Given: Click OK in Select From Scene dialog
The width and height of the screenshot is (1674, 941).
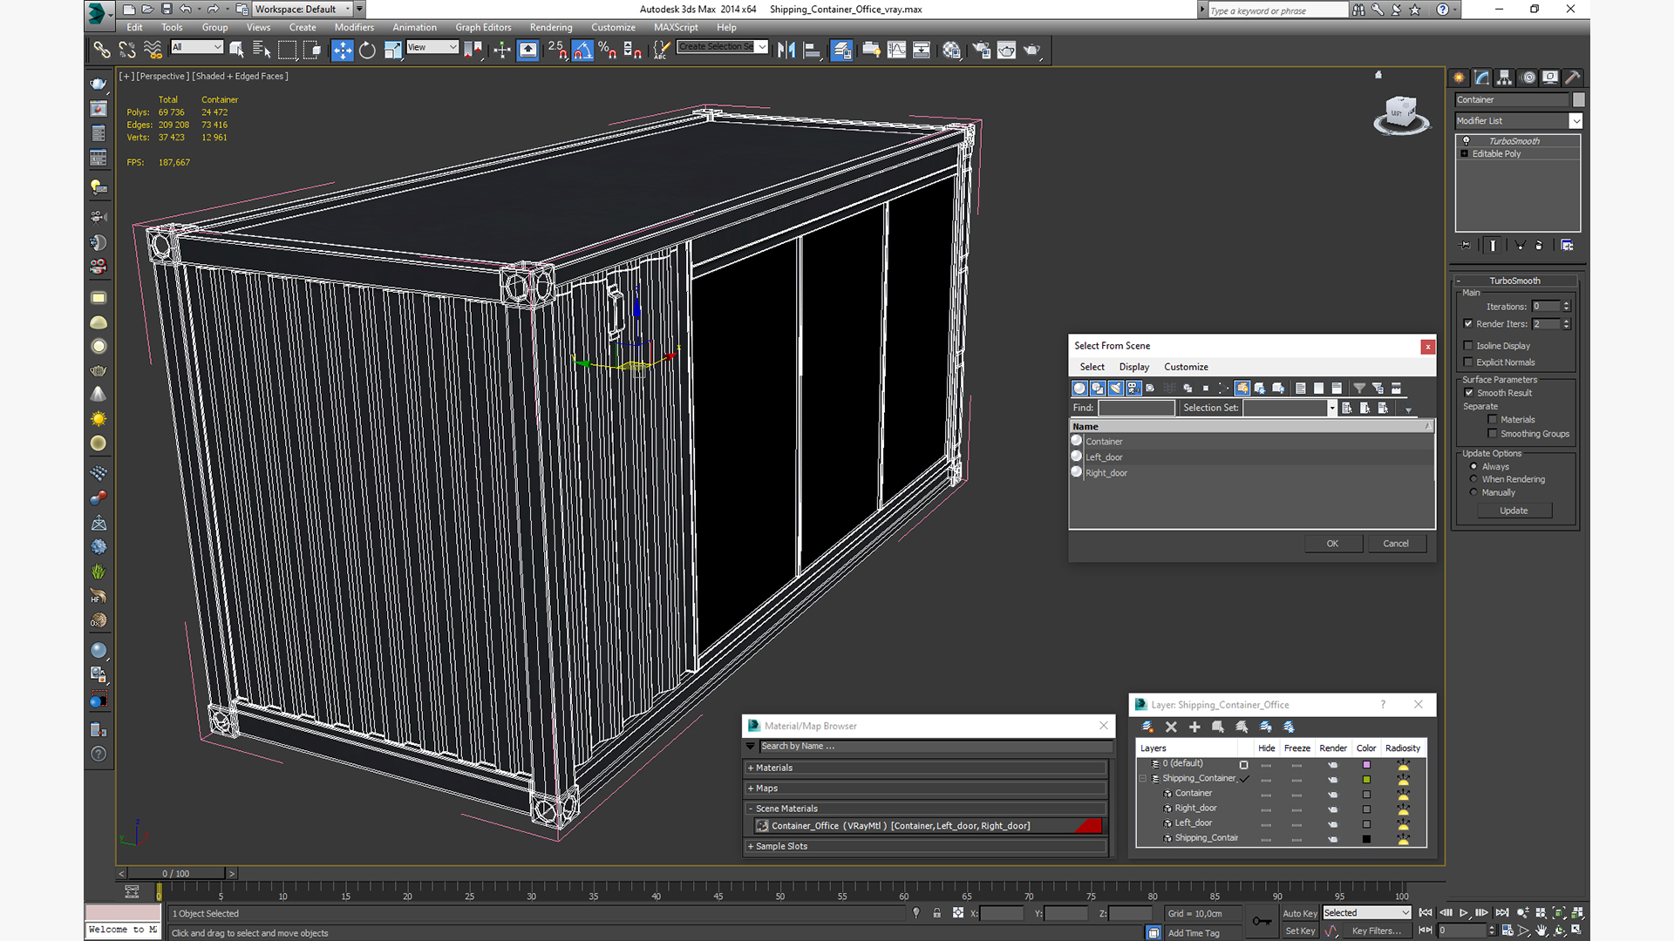Looking at the screenshot, I should coord(1332,544).
